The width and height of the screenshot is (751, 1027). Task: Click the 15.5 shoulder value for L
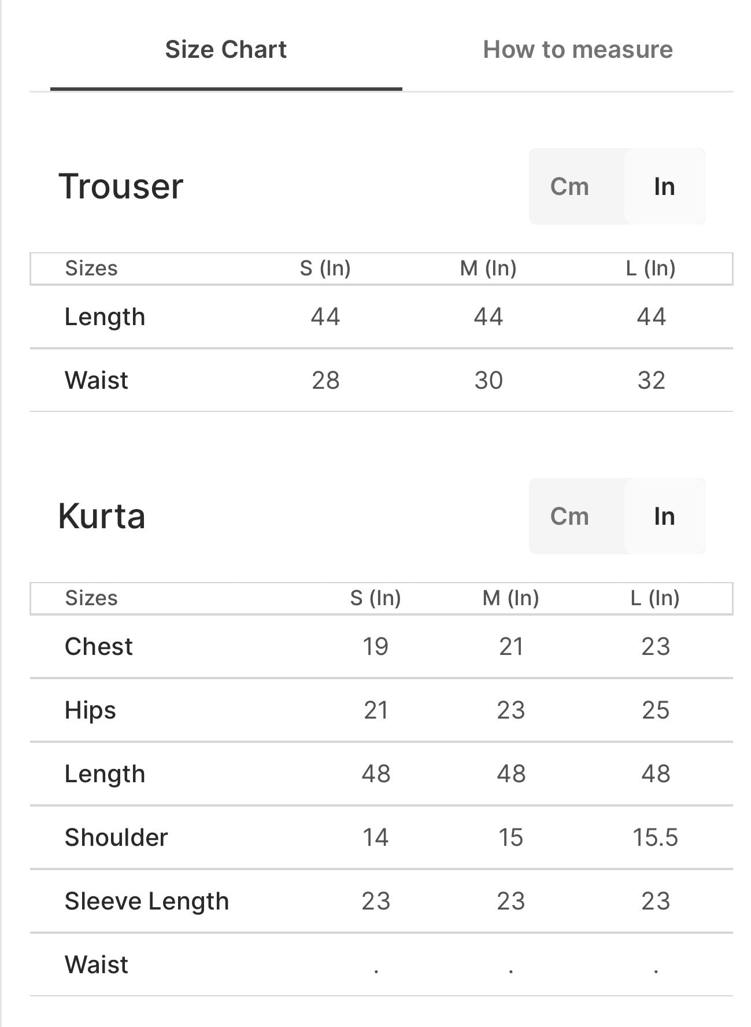point(655,837)
